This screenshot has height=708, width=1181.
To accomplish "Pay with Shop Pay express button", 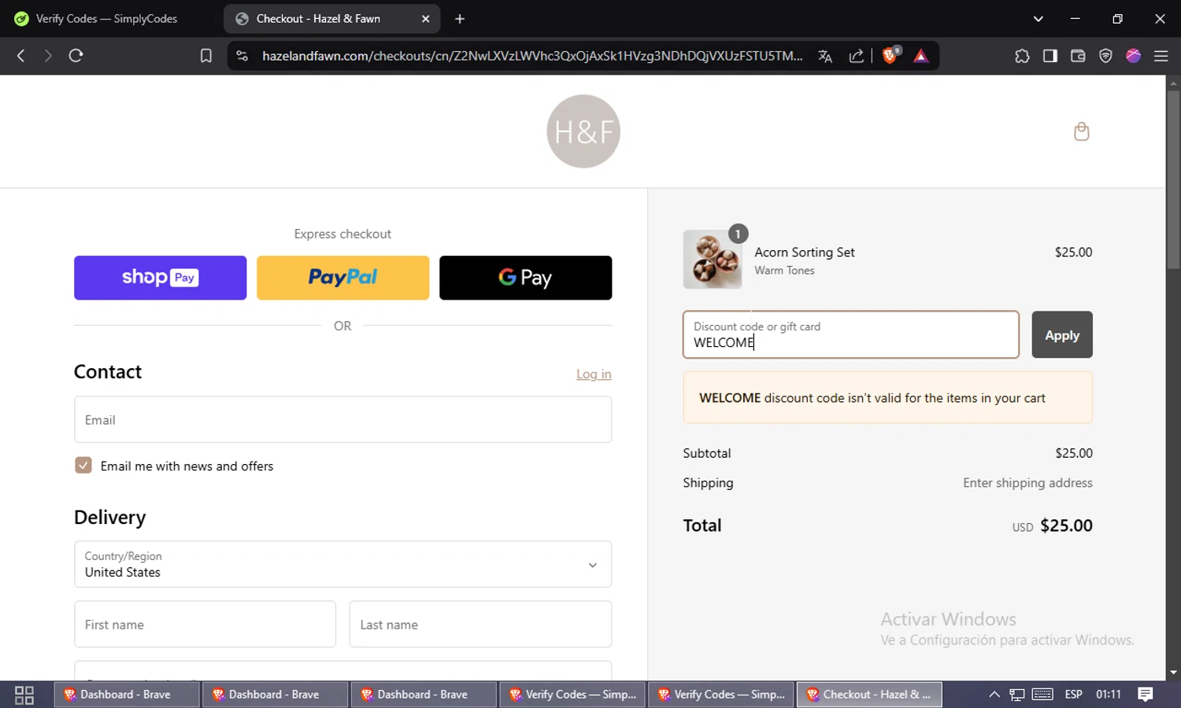I will pyautogui.click(x=160, y=278).
